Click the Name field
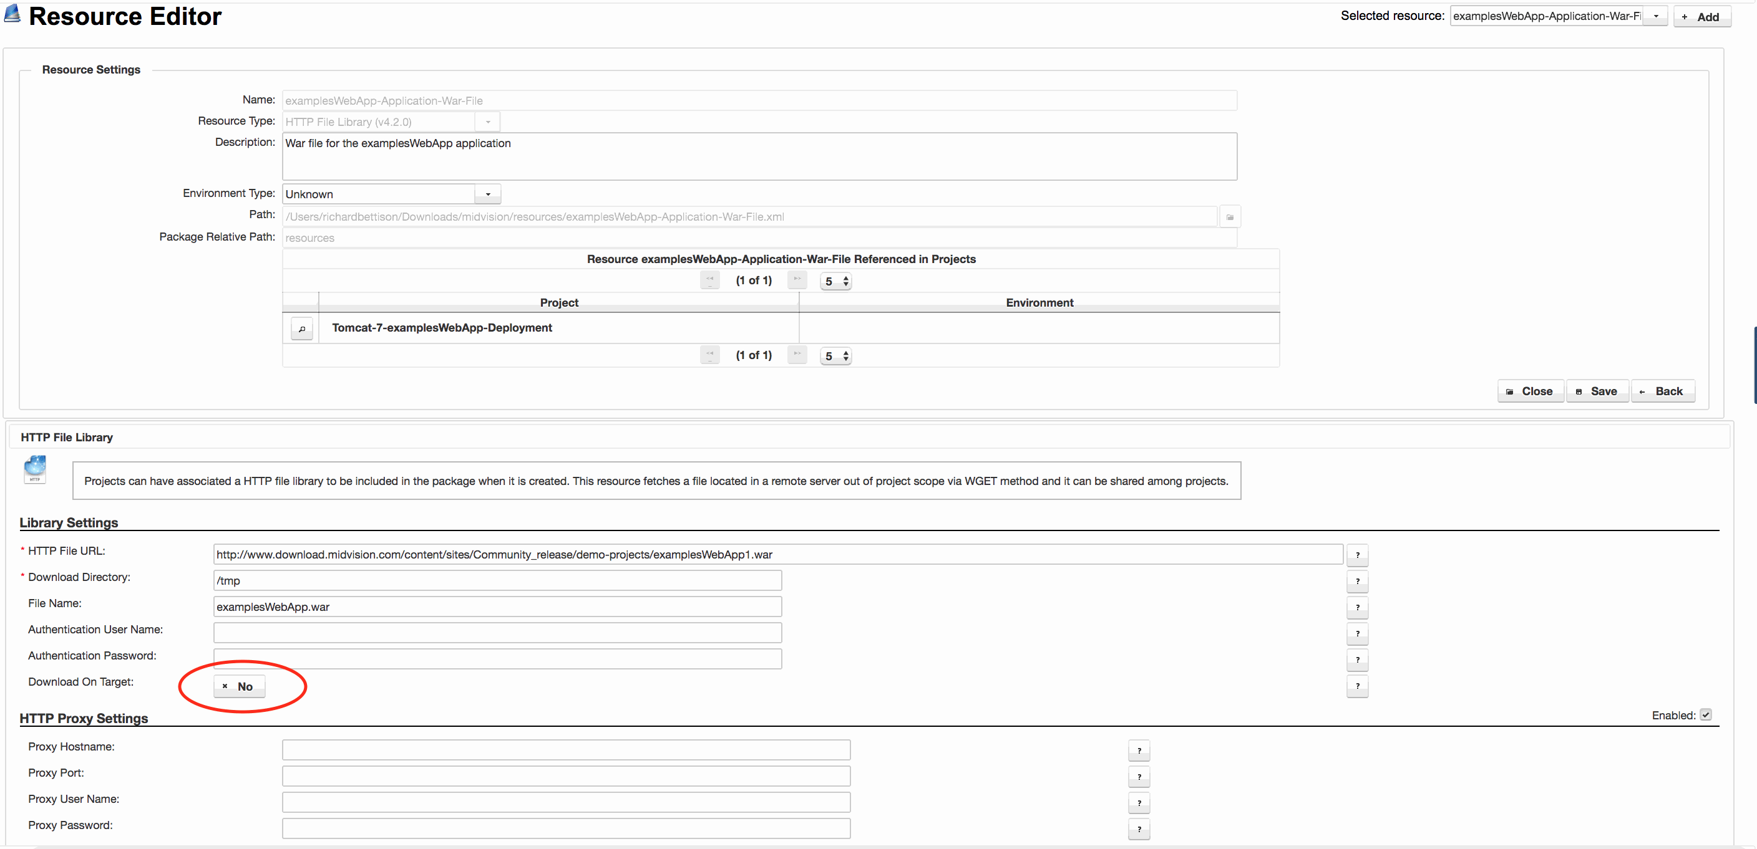 click(x=760, y=101)
